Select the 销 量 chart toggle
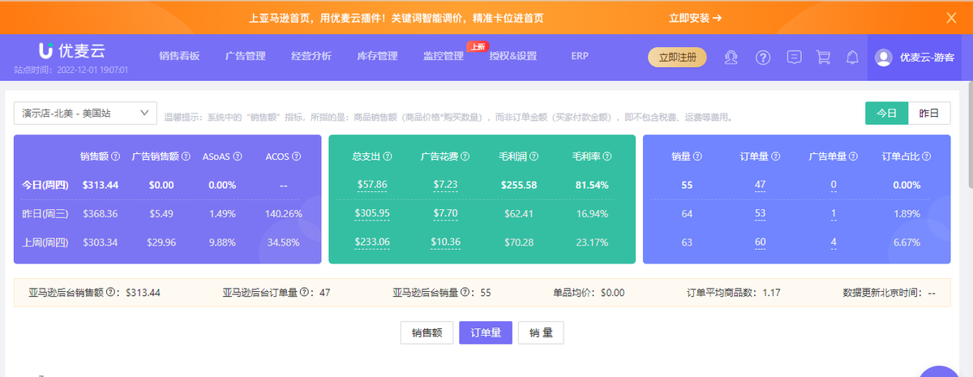Viewport: 973px width, 377px height. coord(541,332)
